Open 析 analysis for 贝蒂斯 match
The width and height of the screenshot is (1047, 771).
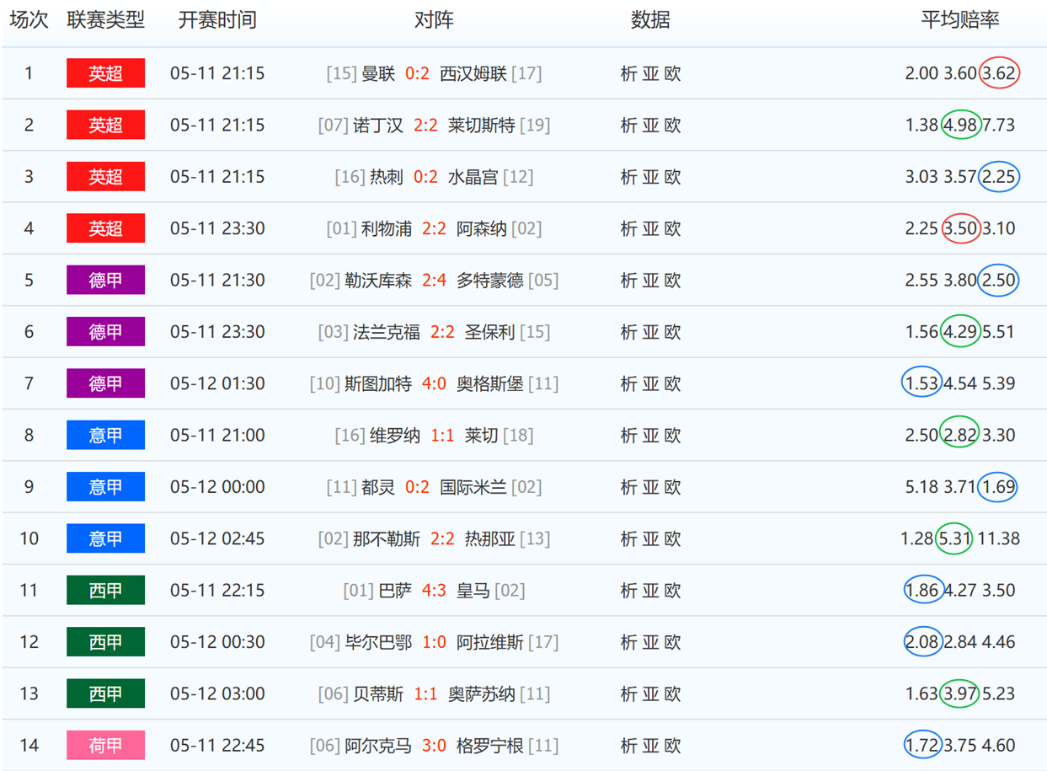click(628, 694)
